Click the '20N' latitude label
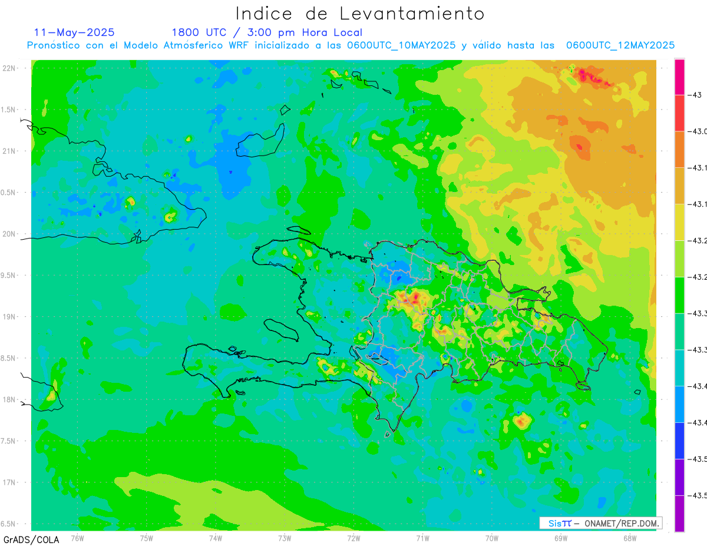The image size is (707, 546). [x=9, y=234]
